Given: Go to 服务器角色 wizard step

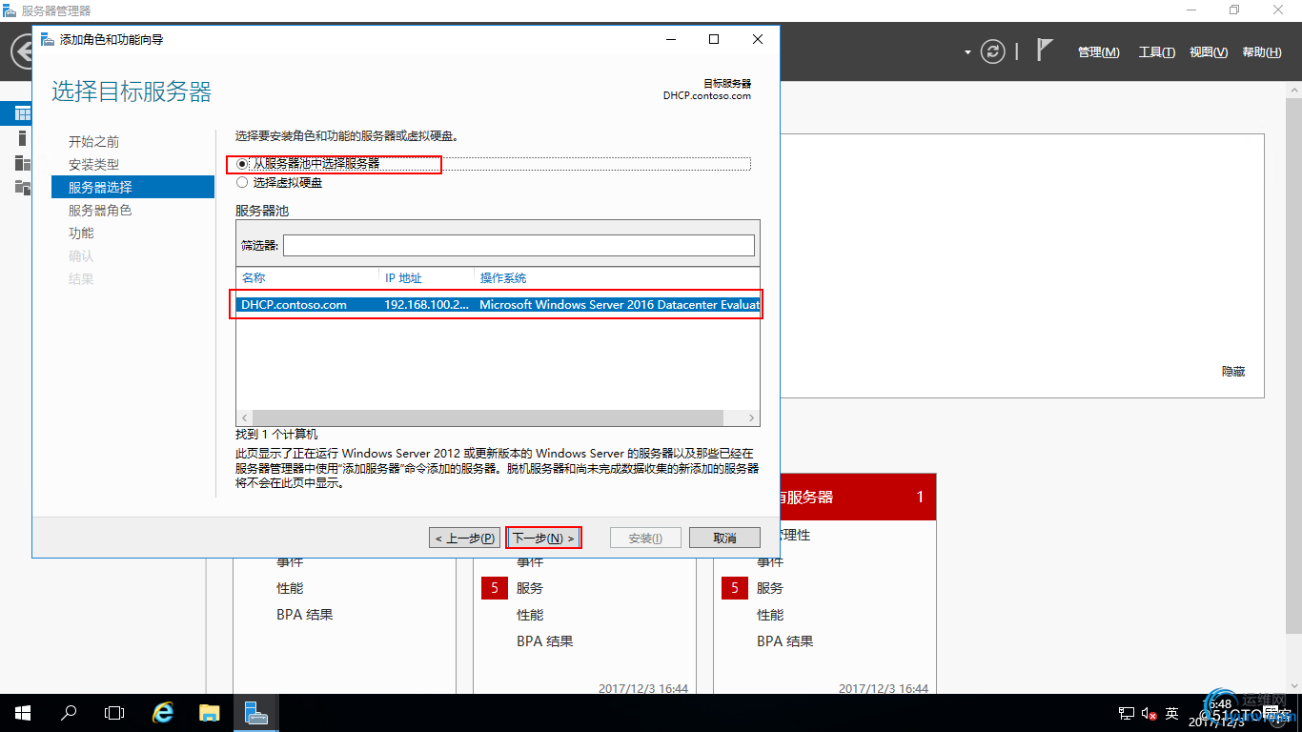Looking at the screenshot, I should (100, 210).
